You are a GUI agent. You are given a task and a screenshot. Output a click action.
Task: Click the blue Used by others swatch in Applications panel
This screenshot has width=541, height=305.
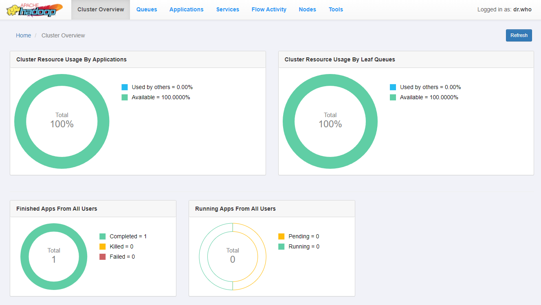(125, 87)
